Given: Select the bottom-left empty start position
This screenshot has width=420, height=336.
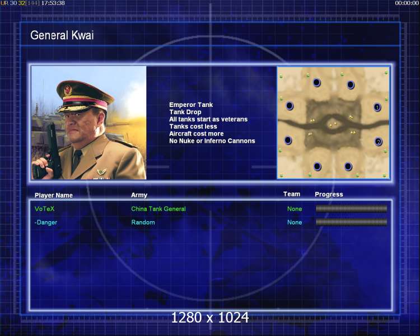Looking at the screenshot, I should pos(317,166).
